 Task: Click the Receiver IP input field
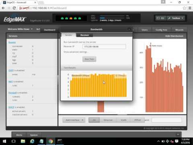click(104, 47)
